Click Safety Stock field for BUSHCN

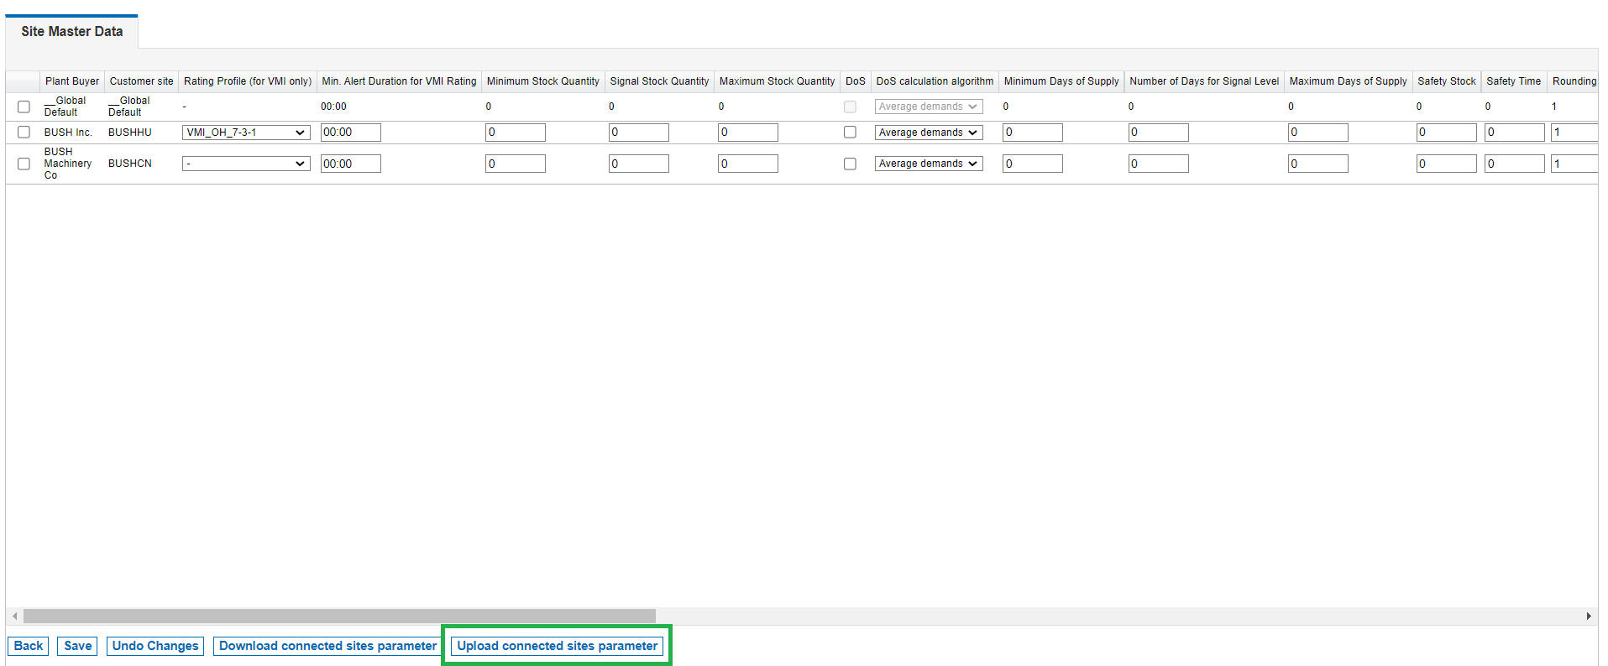point(1447,164)
